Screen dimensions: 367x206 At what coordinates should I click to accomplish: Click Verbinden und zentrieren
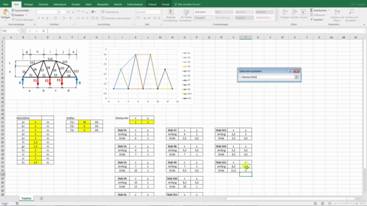[x=116, y=18]
